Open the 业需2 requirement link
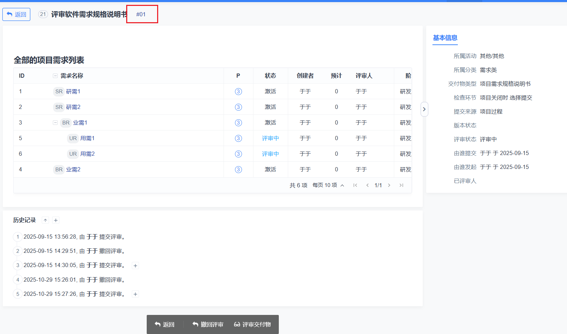Viewport: 567px width, 334px height. click(73, 170)
